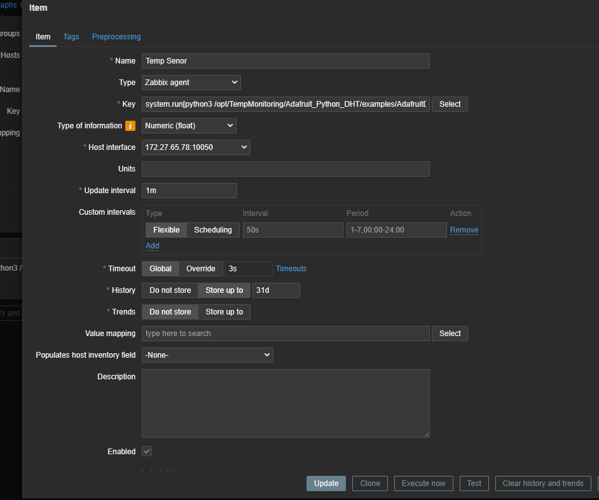Switch to the Tags tab
This screenshot has width=599, height=500.
(71, 37)
